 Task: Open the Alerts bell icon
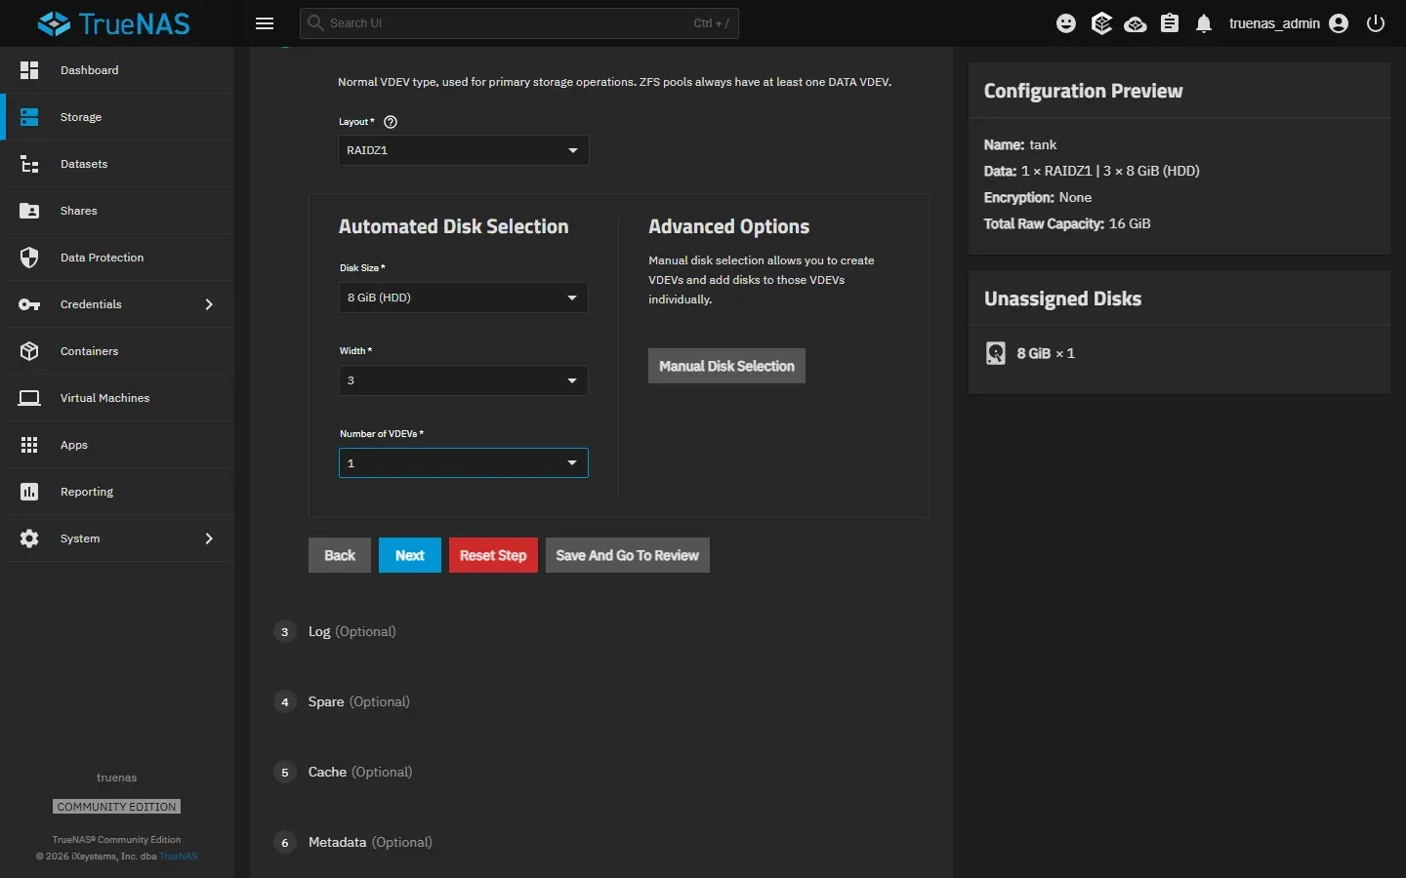tap(1204, 23)
